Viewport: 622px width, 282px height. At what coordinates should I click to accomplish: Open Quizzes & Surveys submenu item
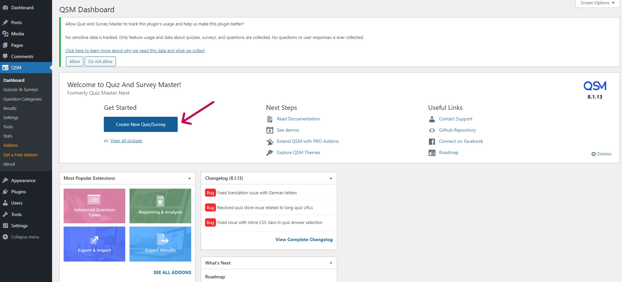tap(21, 90)
